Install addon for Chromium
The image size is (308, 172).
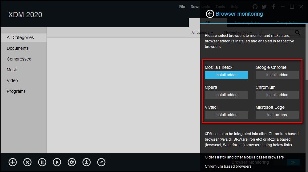[277, 95]
